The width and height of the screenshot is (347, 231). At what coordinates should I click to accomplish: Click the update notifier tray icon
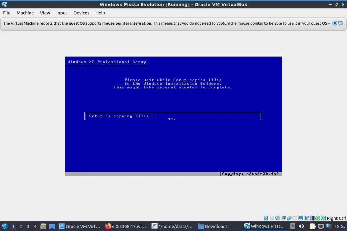coord(328,226)
